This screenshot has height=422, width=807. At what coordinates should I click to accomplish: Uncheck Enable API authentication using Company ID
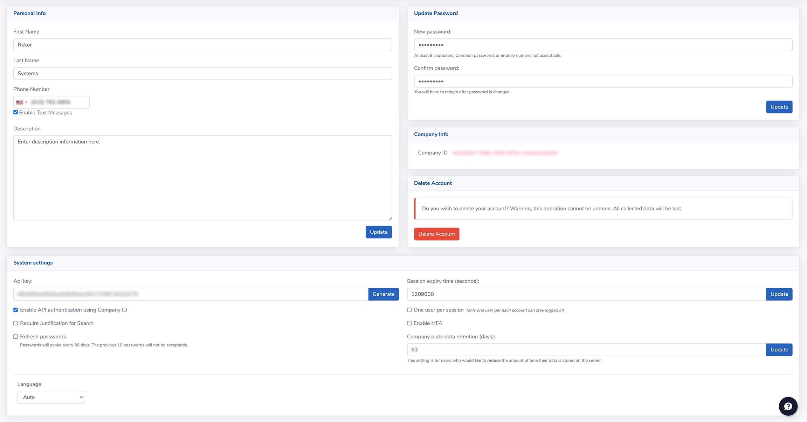pos(15,310)
